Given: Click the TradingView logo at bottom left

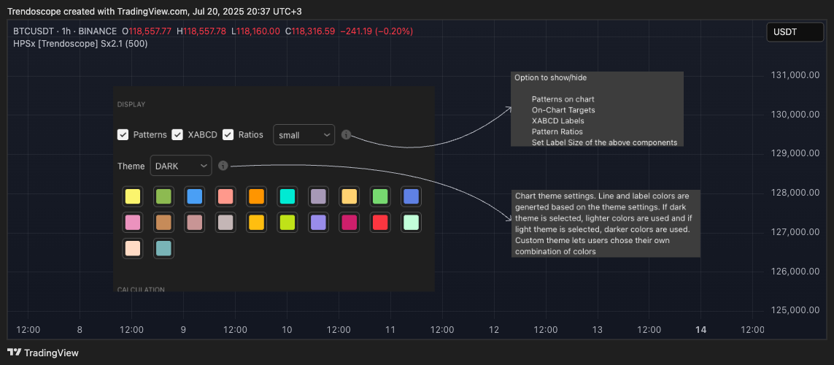Looking at the screenshot, I should tap(43, 353).
